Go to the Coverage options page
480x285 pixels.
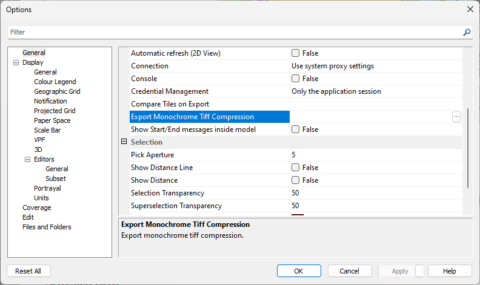36,208
